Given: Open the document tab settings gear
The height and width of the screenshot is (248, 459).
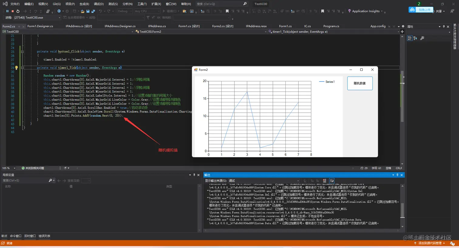Looking at the screenshot, I should click(x=403, y=26).
